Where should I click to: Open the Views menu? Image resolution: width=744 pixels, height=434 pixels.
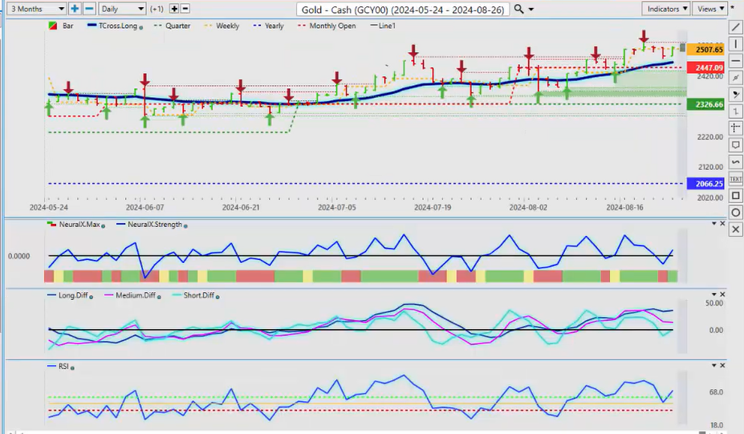click(709, 9)
